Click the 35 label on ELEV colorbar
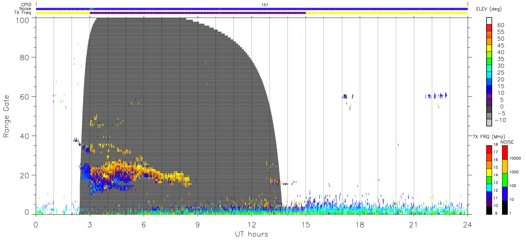 500,59
